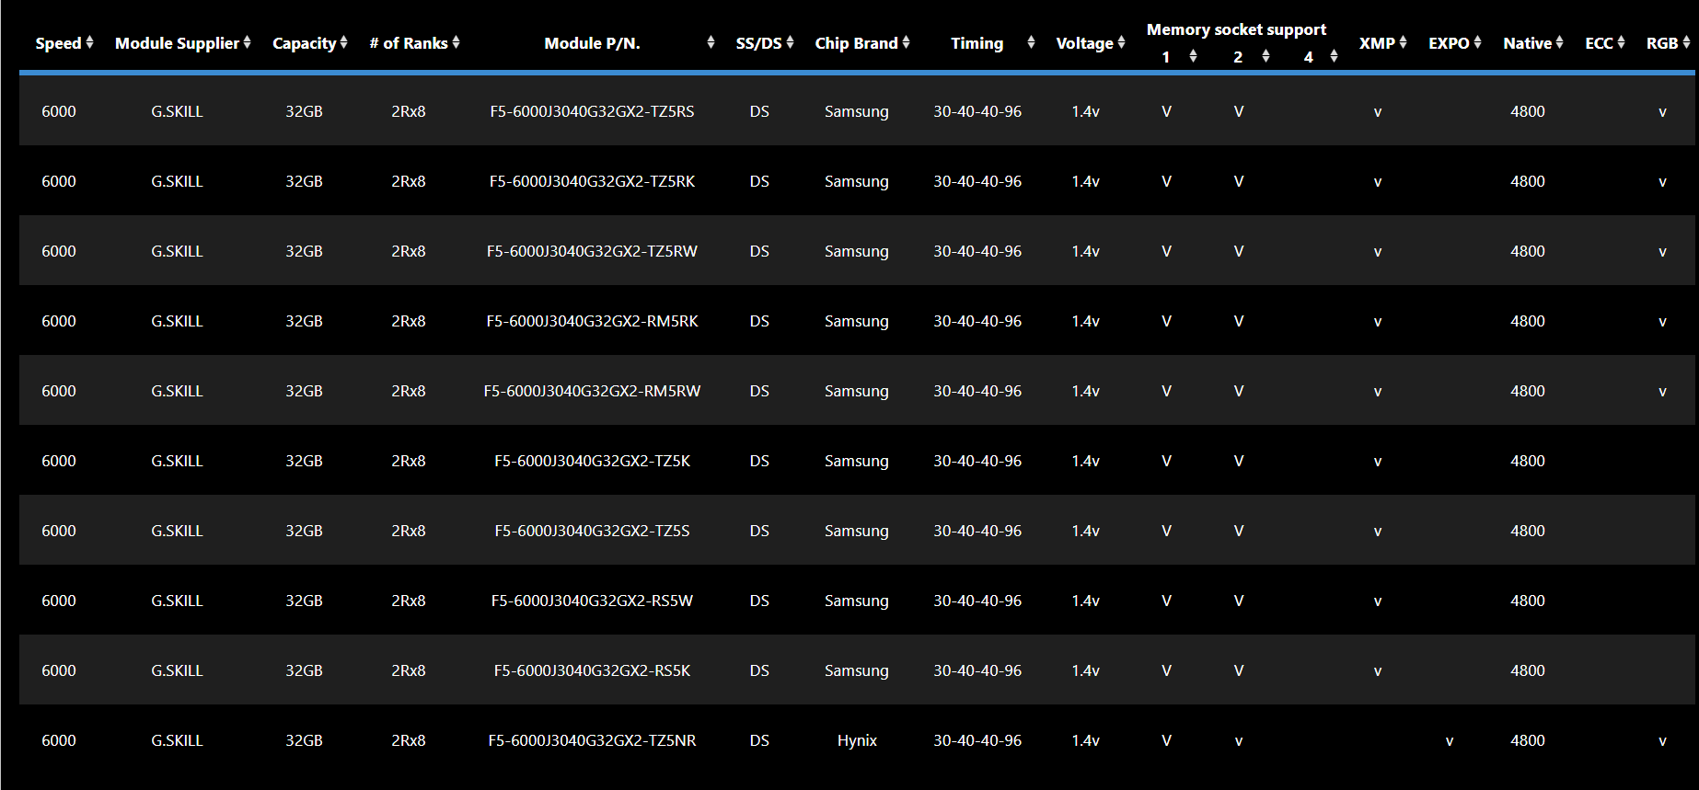
Task: Select part number F5-6000J3040G32GX2-RM5RW
Action: [x=592, y=391]
